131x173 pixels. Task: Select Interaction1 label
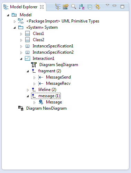coord(44,58)
